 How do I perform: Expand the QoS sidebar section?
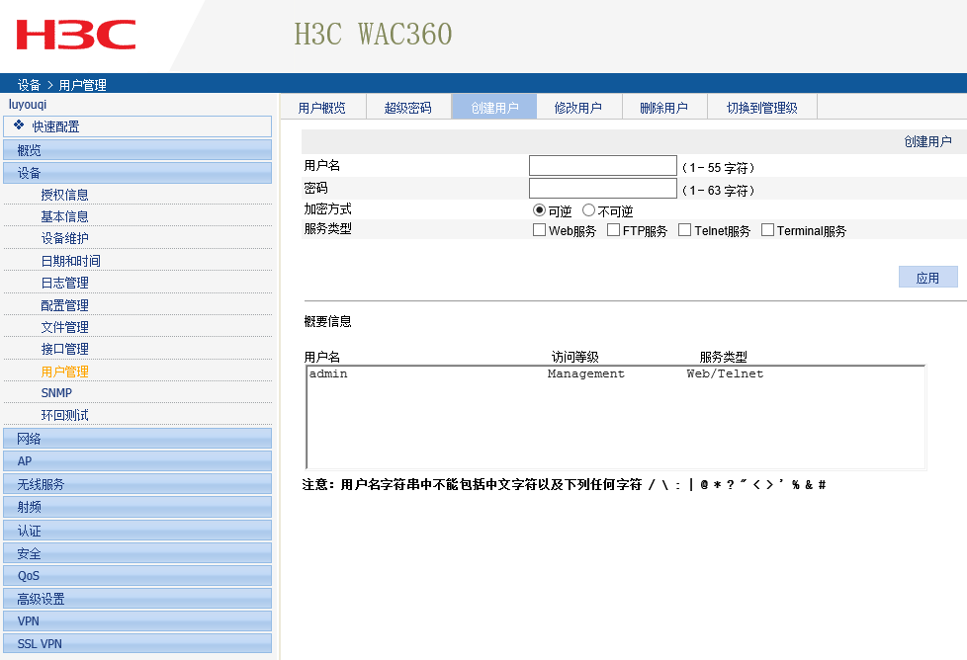(x=136, y=576)
